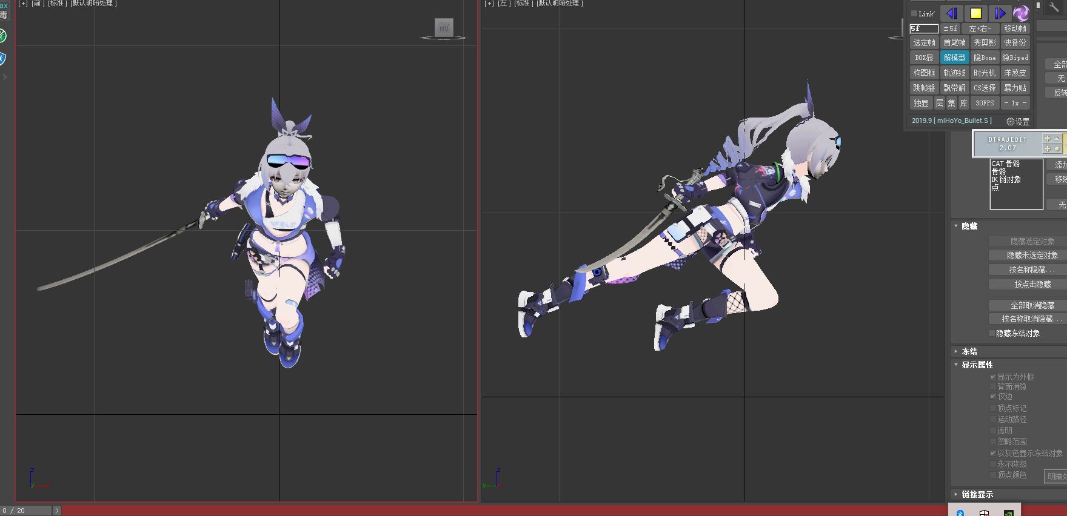Click the ViewCube in the front viewport
Screen dimensions: 1067x516
pyautogui.click(x=444, y=27)
